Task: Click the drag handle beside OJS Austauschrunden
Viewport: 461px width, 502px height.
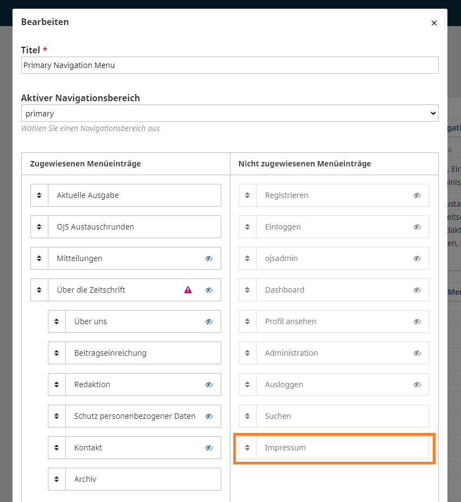Action: coord(39,227)
